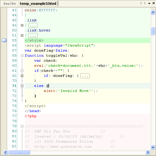The image size is (156, 156).
Task: Click the vertical scrollbar thumb
Action: [153, 31]
